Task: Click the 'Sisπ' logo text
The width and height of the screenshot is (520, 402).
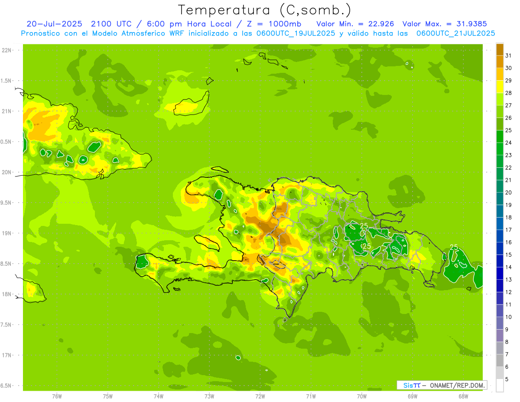Action: [412, 385]
